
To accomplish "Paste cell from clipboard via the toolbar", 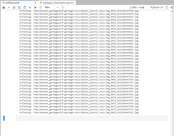I will coord(24,8).
